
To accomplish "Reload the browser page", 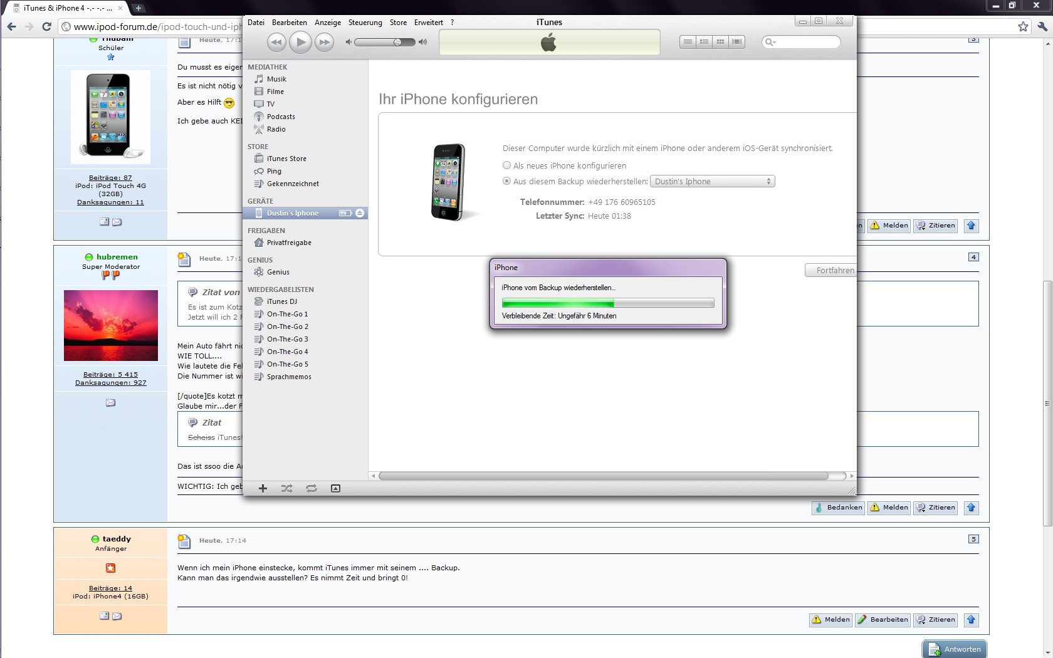I will click(x=46, y=26).
